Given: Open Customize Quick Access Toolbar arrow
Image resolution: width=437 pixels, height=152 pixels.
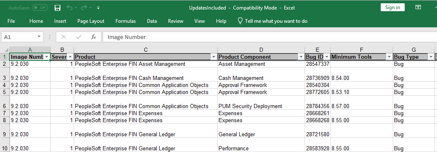Looking at the screenshot, I should [98, 8].
